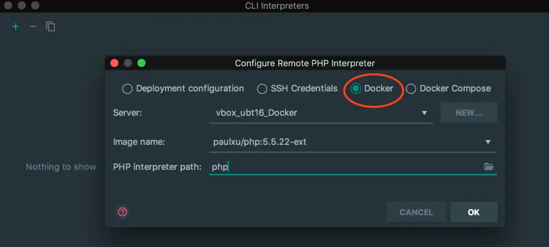The width and height of the screenshot is (549, 247).
Task: Click the remove interpreter minus icon
Action: (x=33, y=26)
